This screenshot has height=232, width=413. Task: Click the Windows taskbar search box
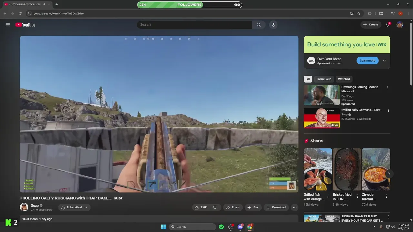pos(193,227)
